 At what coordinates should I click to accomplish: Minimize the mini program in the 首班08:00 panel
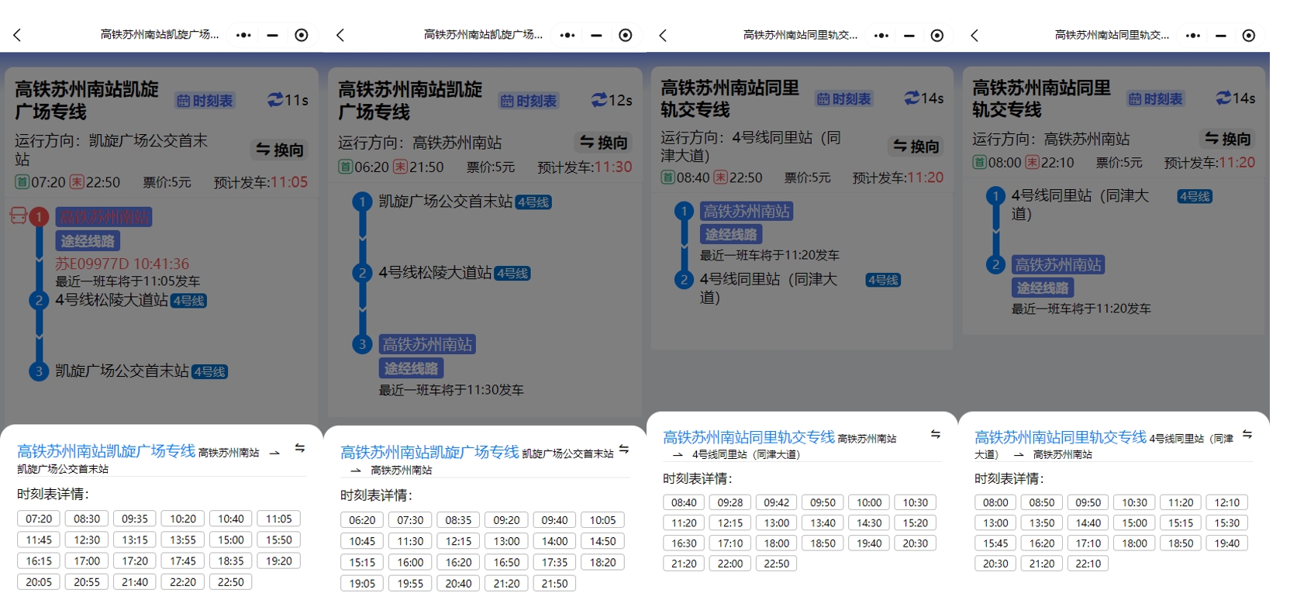(1221, 35)
